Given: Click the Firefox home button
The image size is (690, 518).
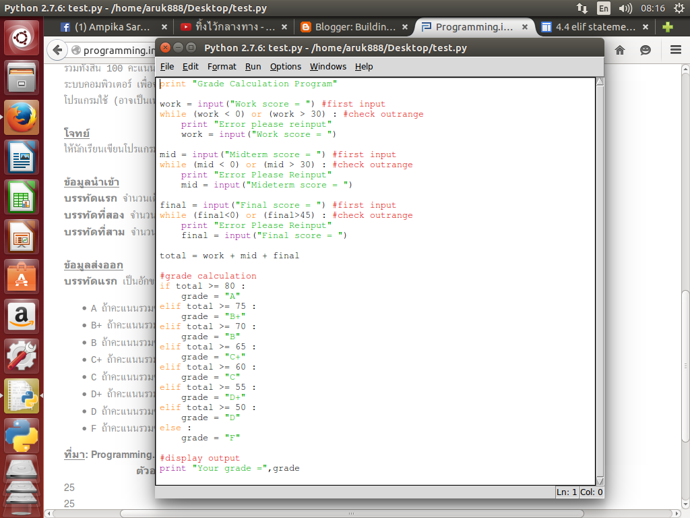Looking at the screenshot, I should click(x=619, y=50).
